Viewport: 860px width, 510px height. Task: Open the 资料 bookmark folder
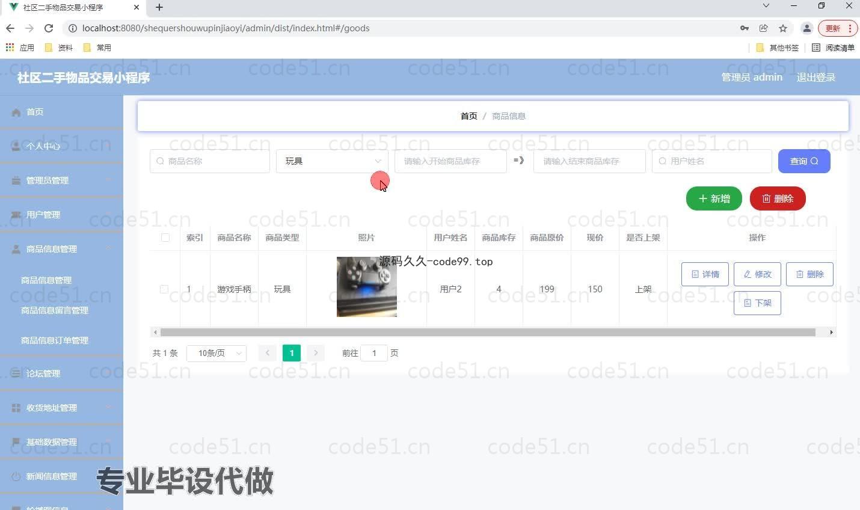point(59,48)
